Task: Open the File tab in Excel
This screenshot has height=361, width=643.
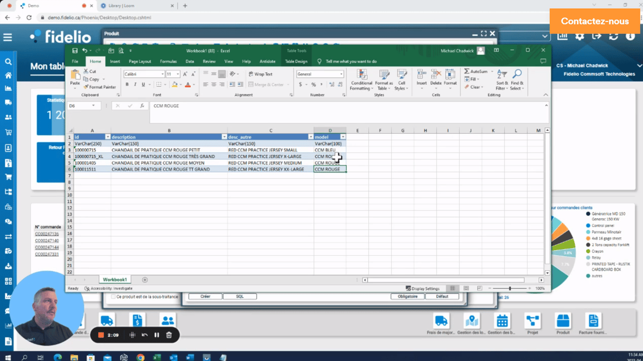Action: [x=75, y=61]
